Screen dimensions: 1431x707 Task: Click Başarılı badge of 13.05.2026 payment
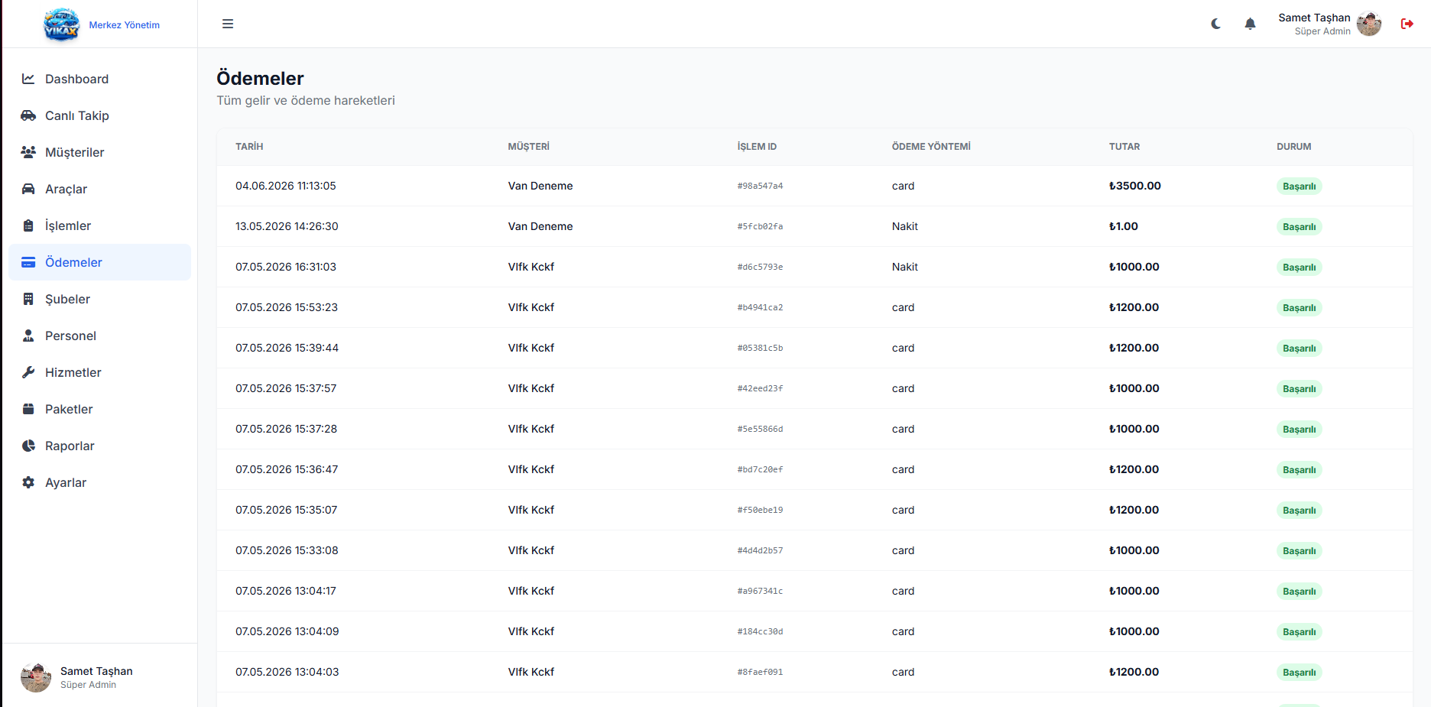tap(1299, 227)
